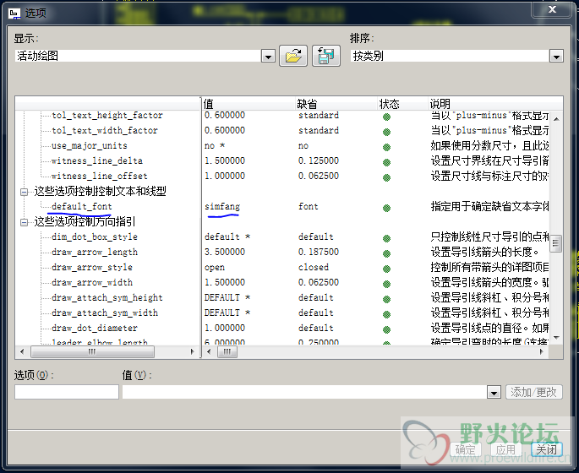Select the witness_line_delta option
The width and height of the screenshot is (579, 473).
(x=97, y=160)
